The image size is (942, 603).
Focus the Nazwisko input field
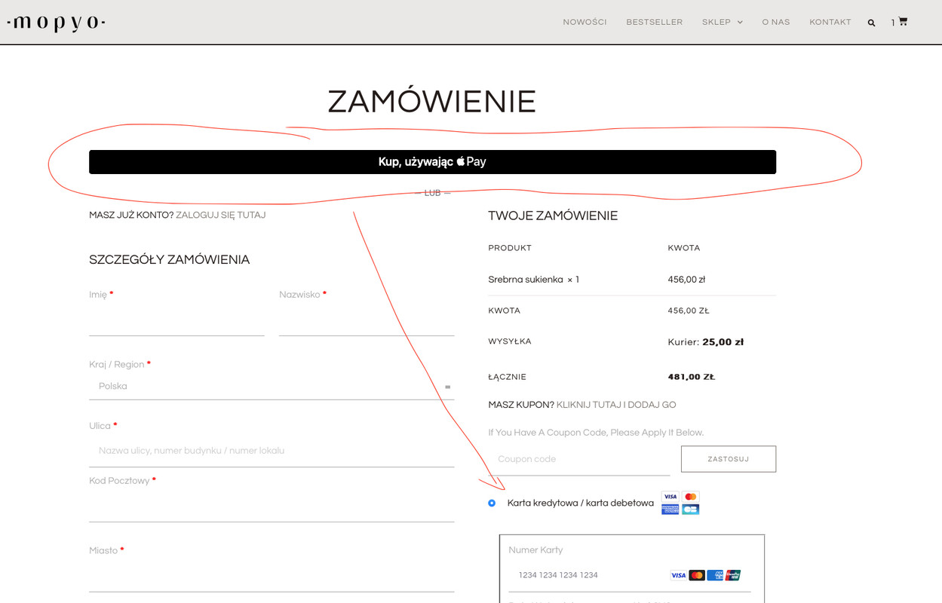(367, 321)
